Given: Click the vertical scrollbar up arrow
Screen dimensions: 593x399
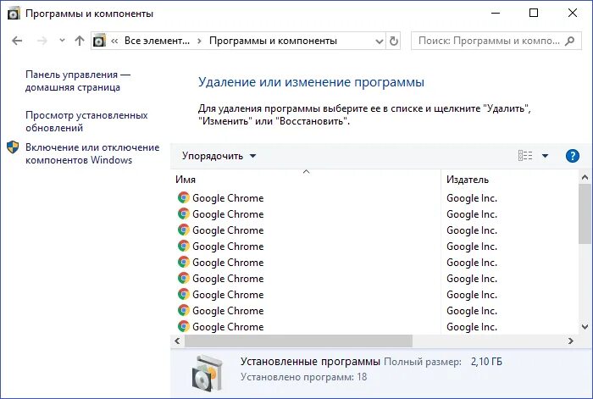Looking at the screenshot, I should point(585,177).
